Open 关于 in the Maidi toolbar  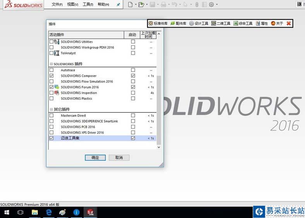[x=277, y=23]
